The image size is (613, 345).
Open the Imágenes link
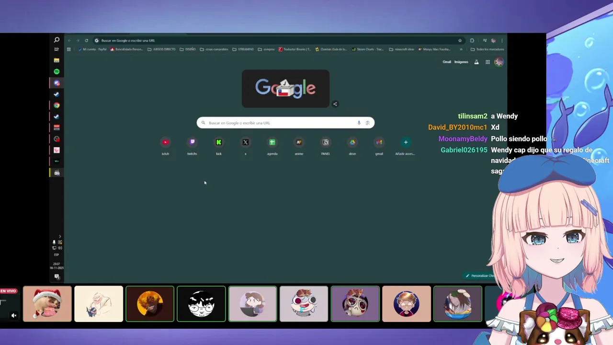tap(461, 62)
